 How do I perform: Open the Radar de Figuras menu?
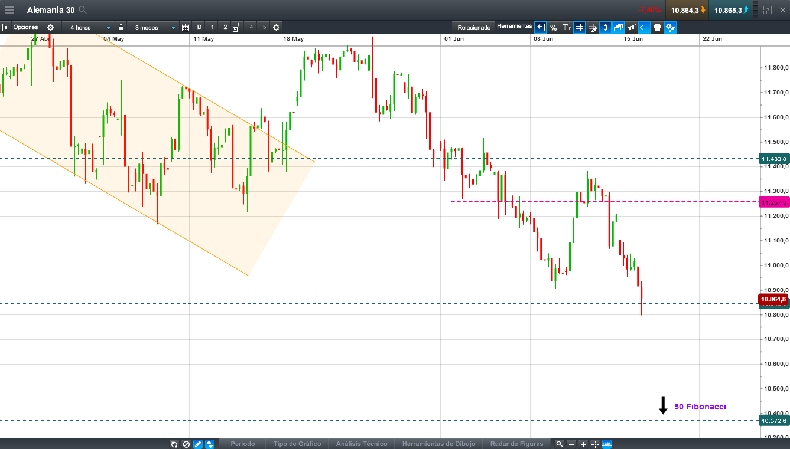pos(516,444)
